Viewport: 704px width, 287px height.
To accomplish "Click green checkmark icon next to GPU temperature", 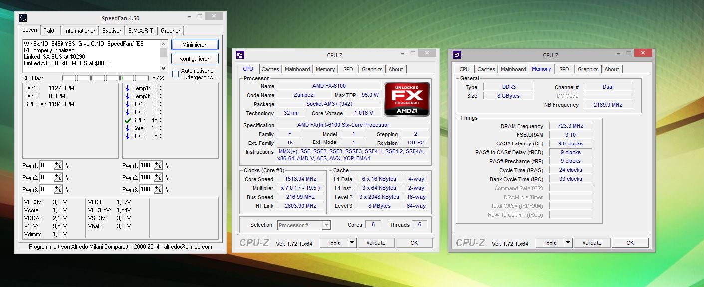I will tap(128, 120).
